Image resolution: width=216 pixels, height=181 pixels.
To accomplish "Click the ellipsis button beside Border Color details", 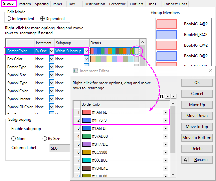I will pyautogui.click(x=137, y=51).
